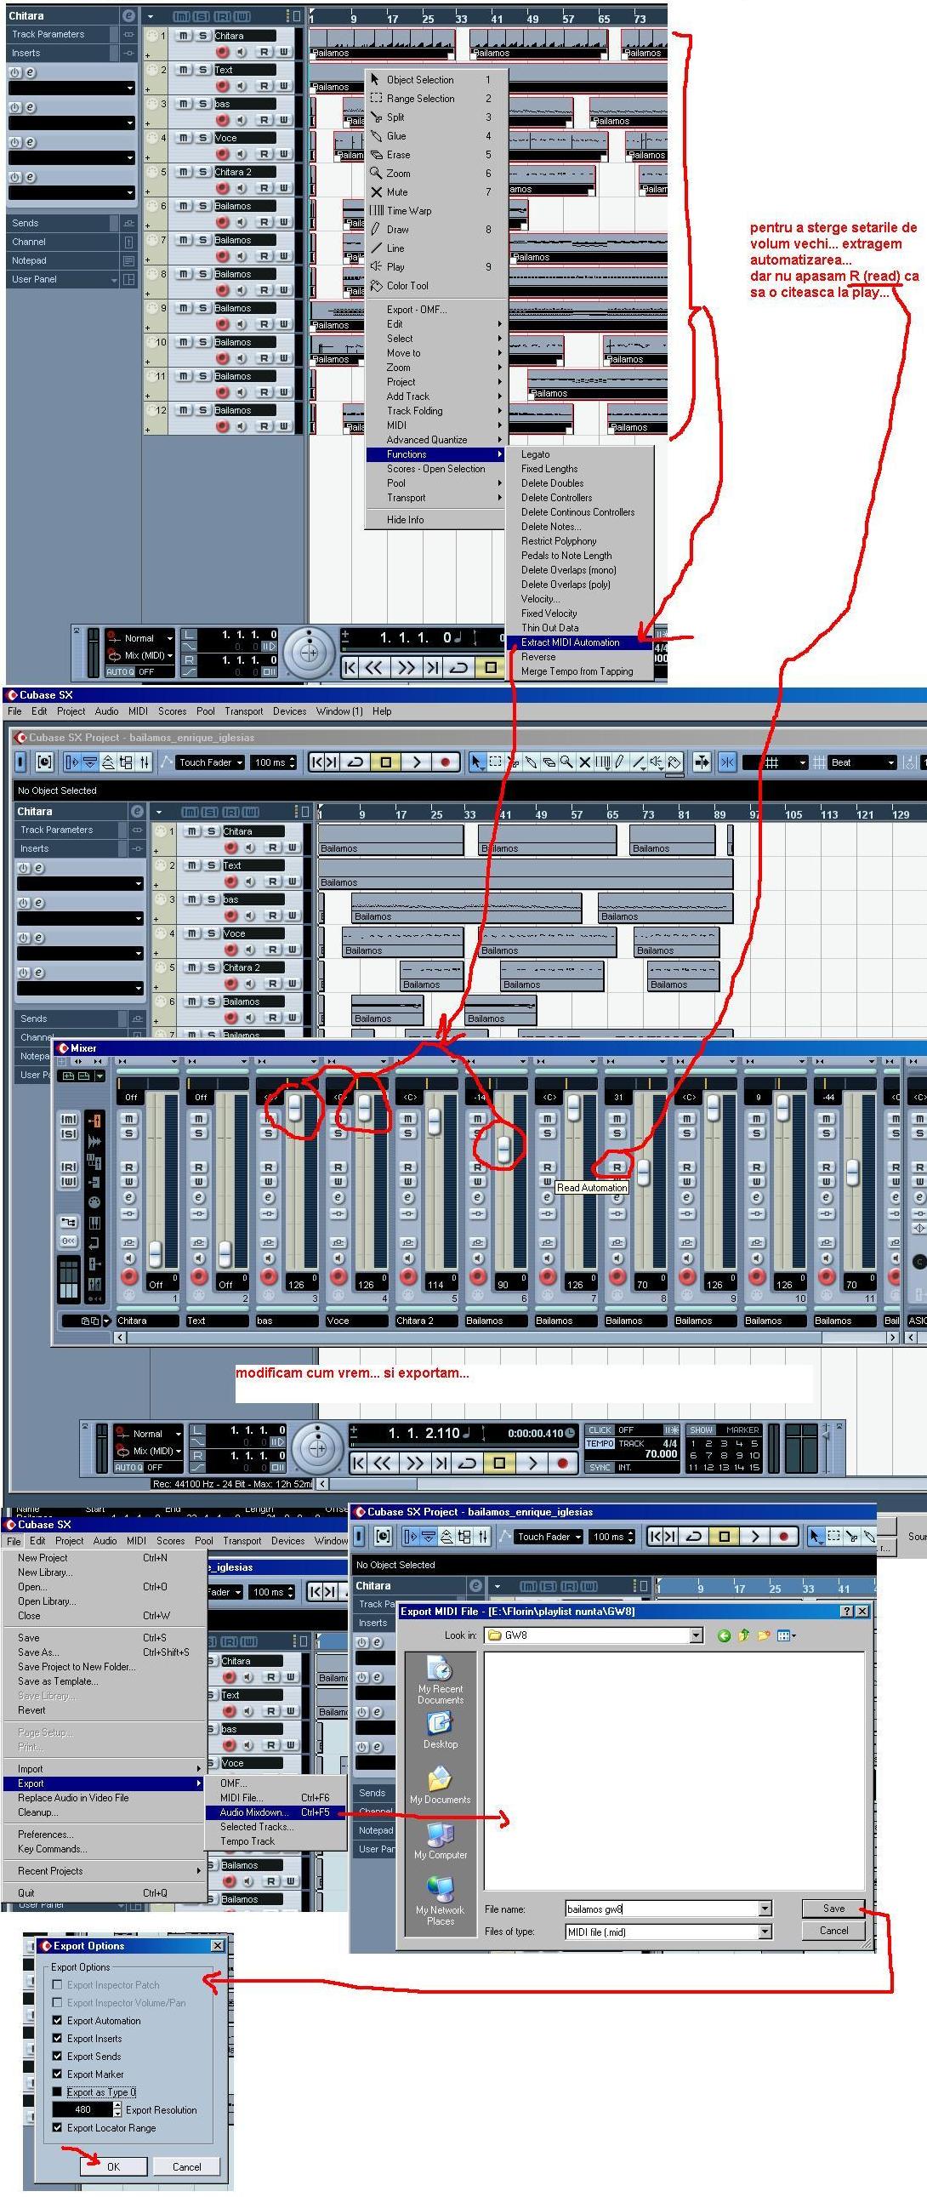This screenshot has height=2197, width=927.
Task: Toggle Export Marker checkbox
Action: 57,2074
